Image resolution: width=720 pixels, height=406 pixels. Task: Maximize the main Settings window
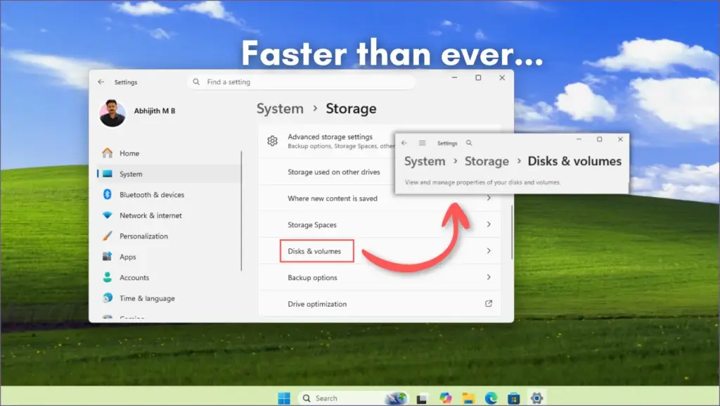(478, 77)
